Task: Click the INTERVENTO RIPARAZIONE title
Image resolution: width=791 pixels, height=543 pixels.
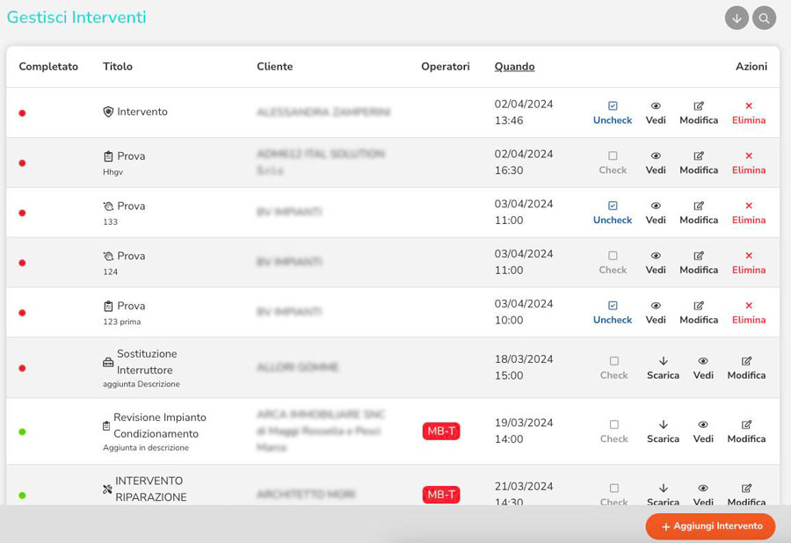Action: pyautogui.click(x=151, y=489)
